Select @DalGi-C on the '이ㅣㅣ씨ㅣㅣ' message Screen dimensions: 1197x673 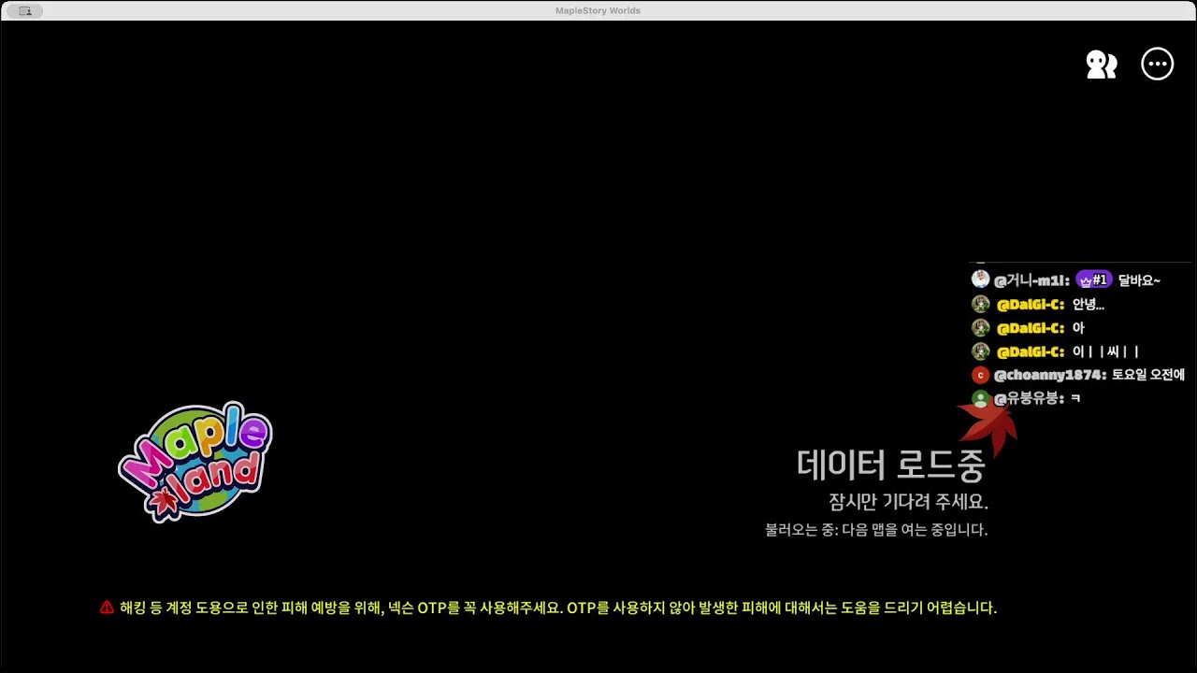click(1031, 352)
